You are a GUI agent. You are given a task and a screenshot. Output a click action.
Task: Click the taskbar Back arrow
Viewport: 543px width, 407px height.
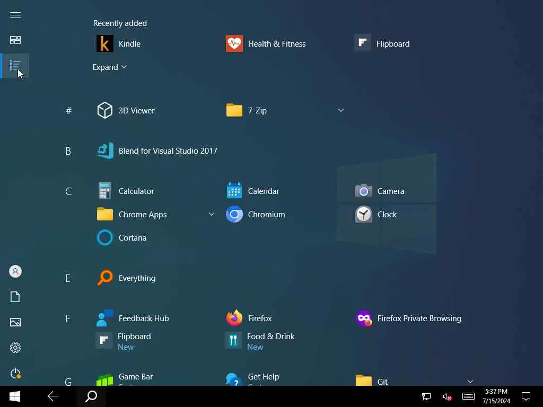(53, 396)
